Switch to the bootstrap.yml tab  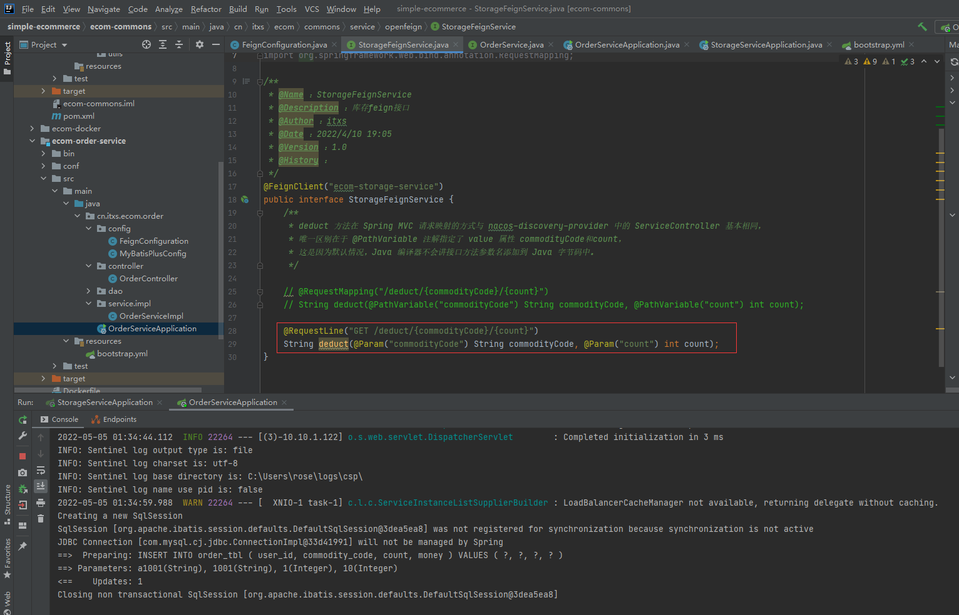pyautogui.click(x=879, y=45)
